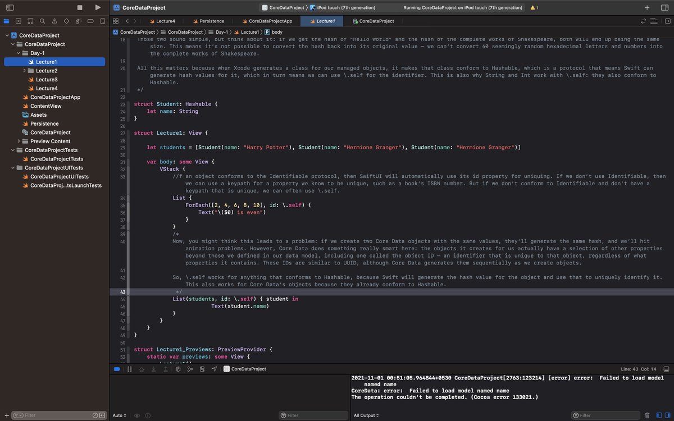The width and height of the screenshot is (674, 421).
Task: Pause execution with the debug pause control
Action: click(x=129, y=369)
